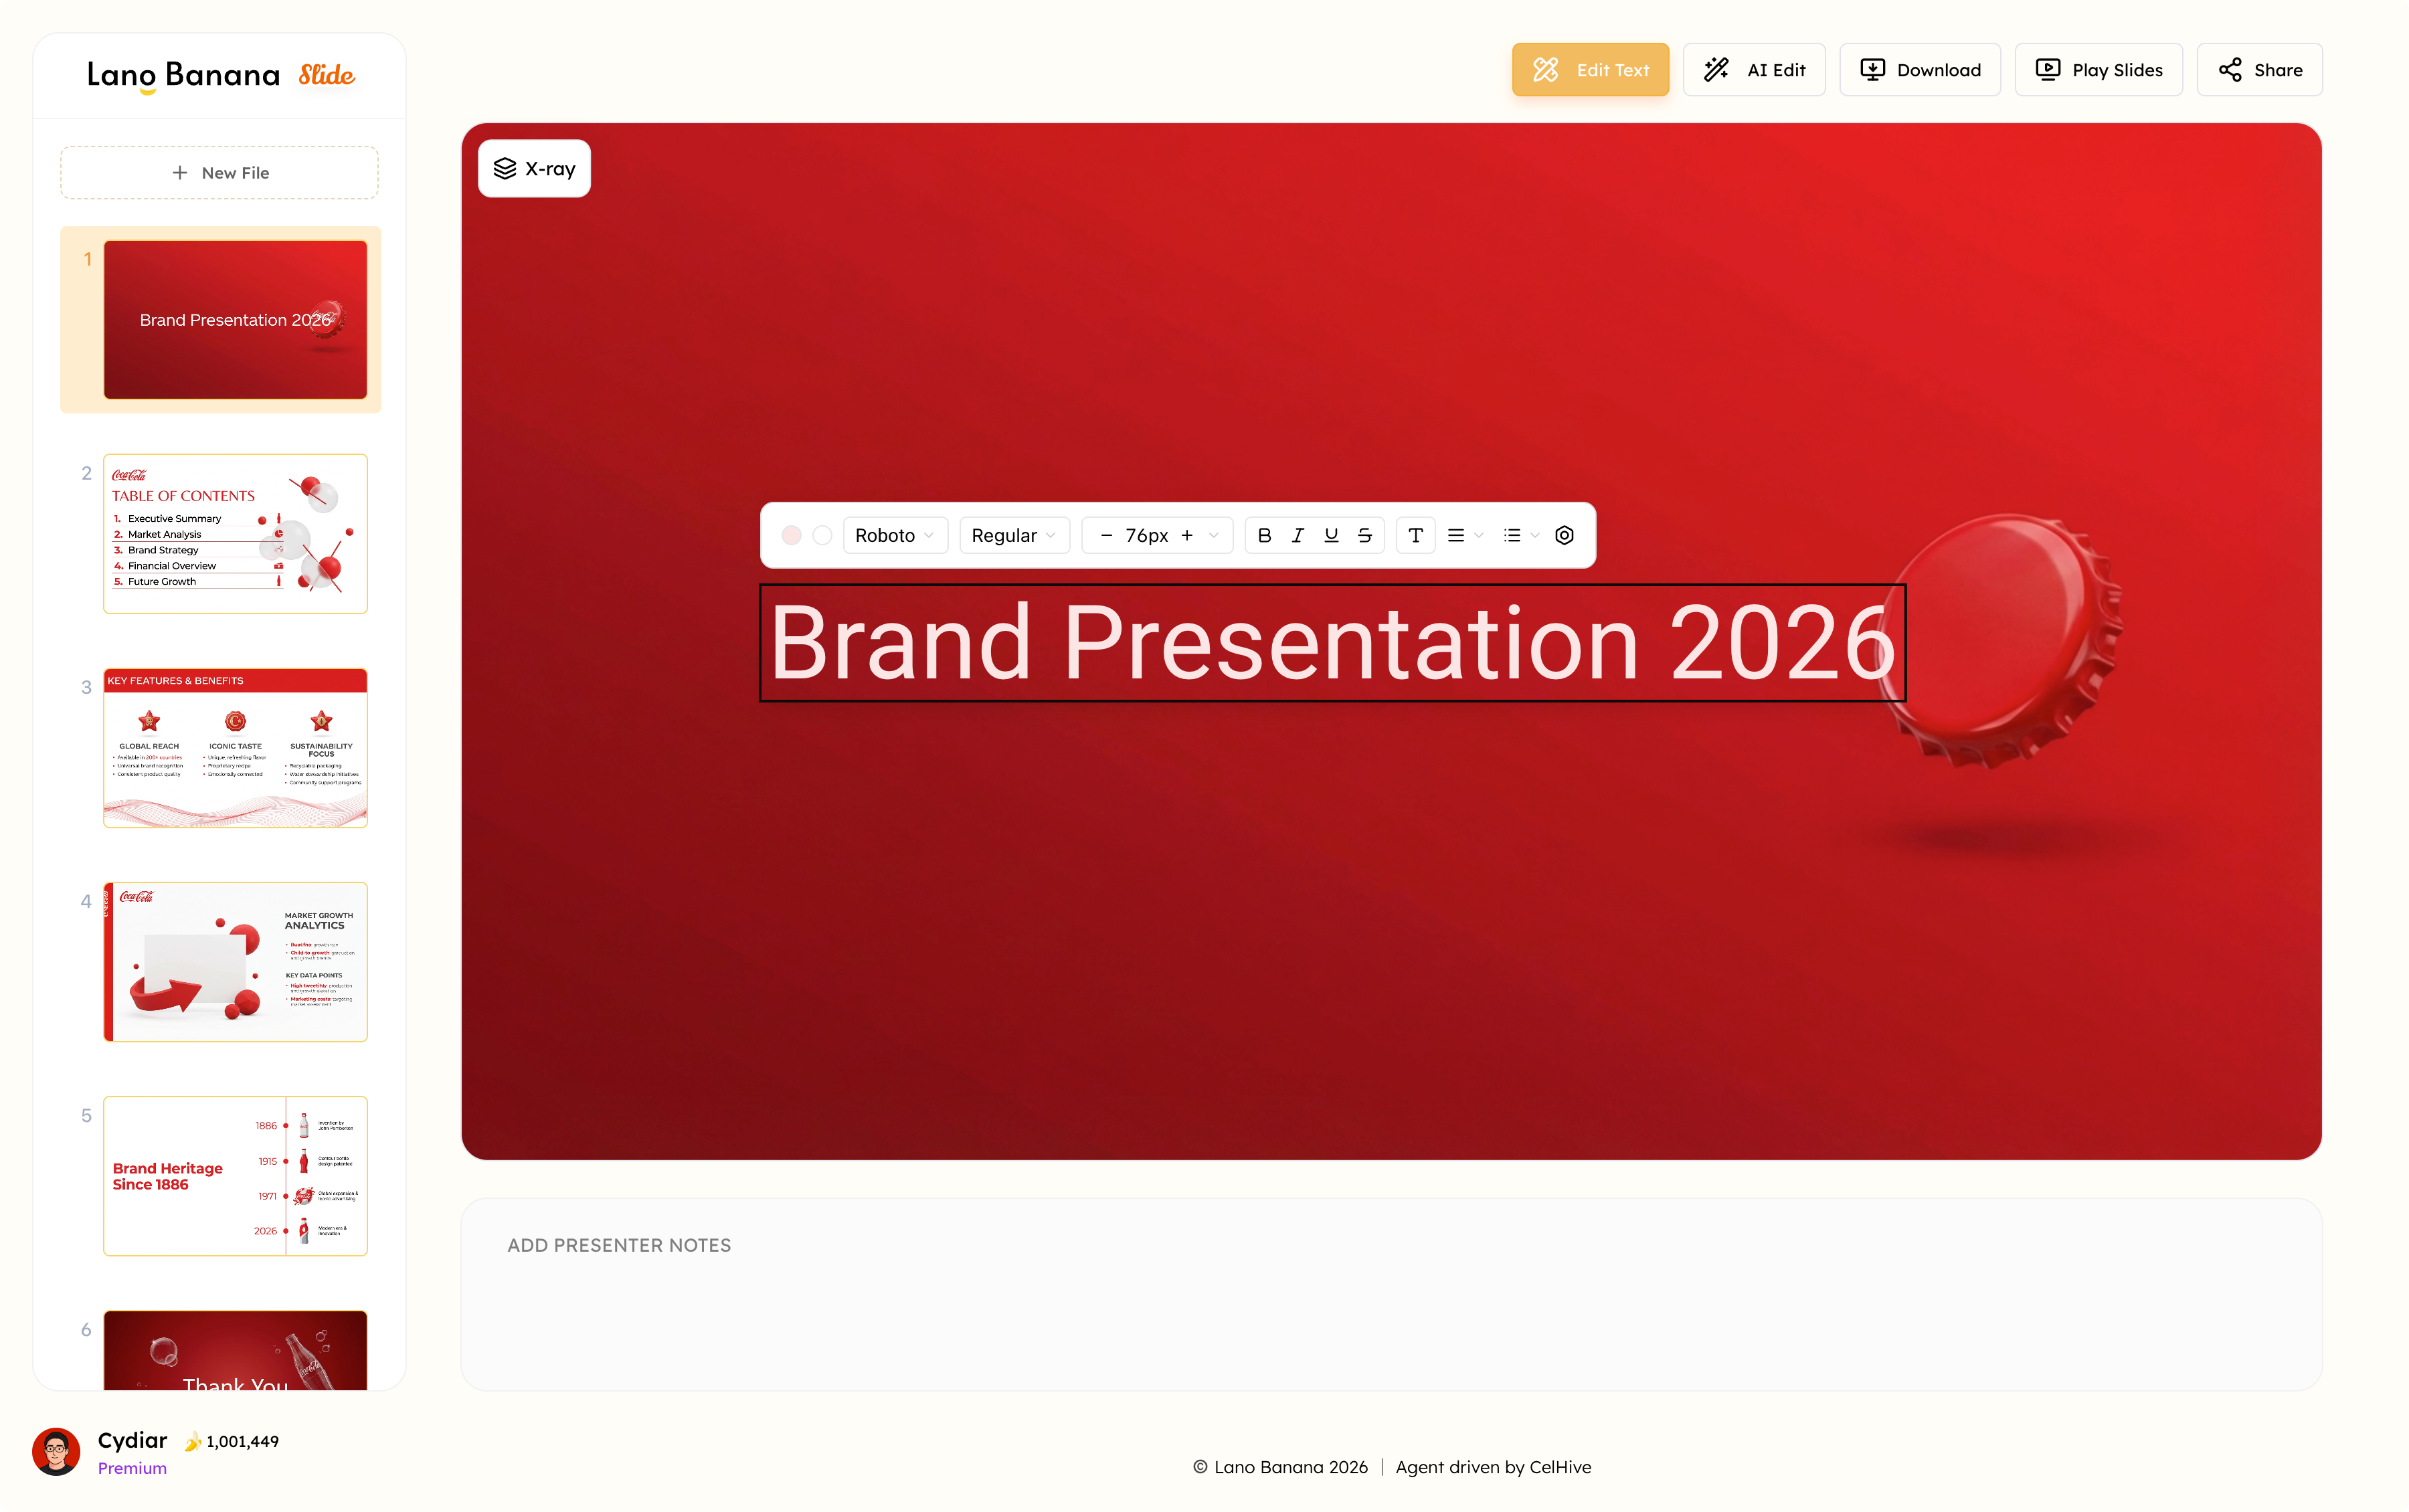Toggle italic formatting on the title
This screenshot has height=1512, width=2409.
1297,535
